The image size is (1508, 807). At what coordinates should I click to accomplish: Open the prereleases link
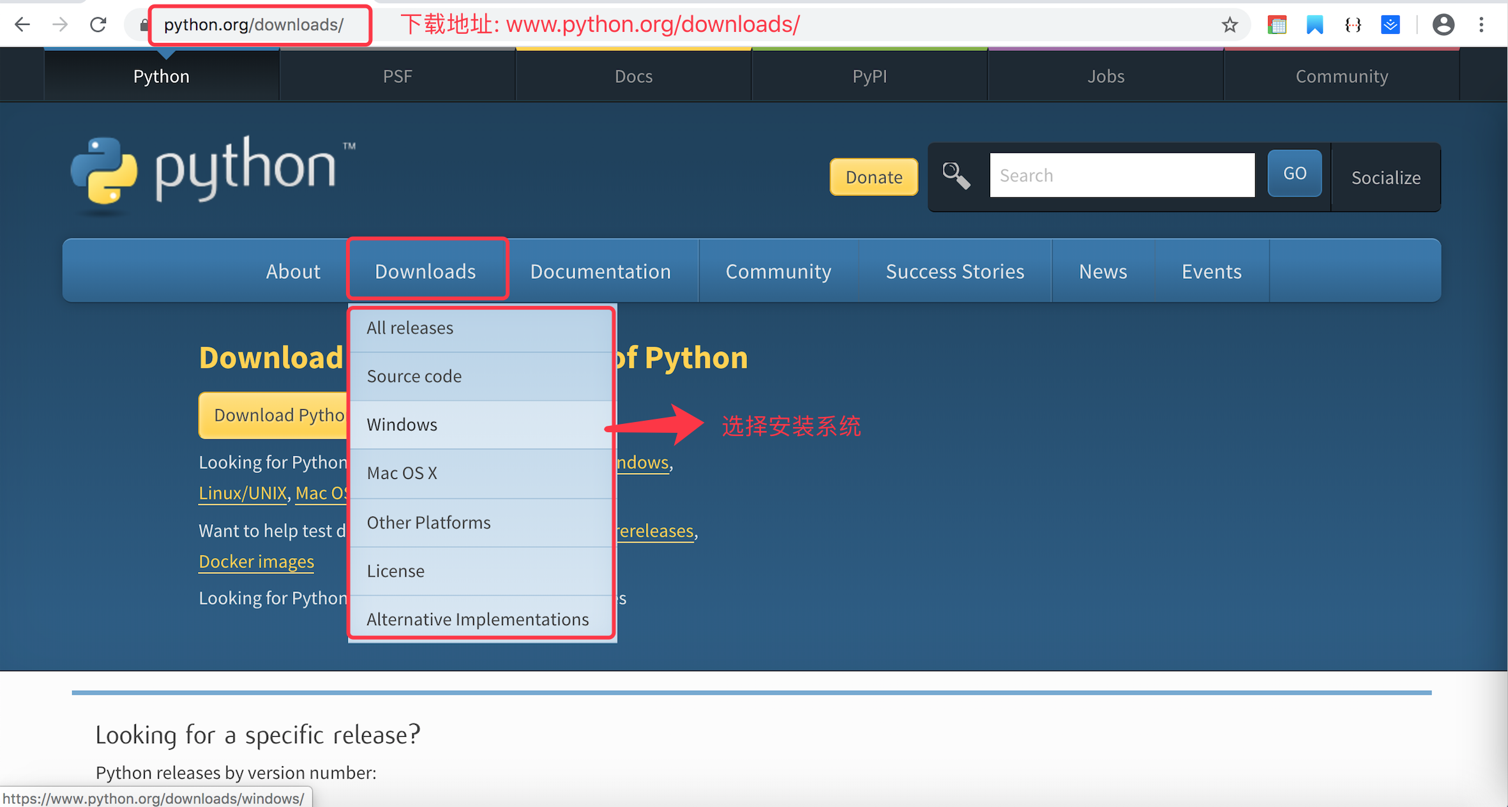654,531
